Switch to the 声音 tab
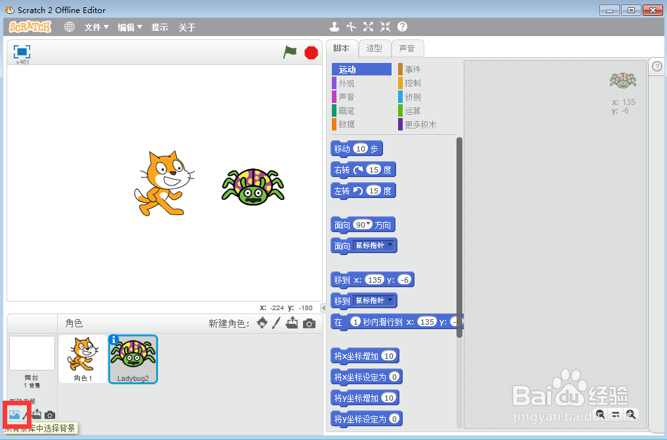 point(407,49)
